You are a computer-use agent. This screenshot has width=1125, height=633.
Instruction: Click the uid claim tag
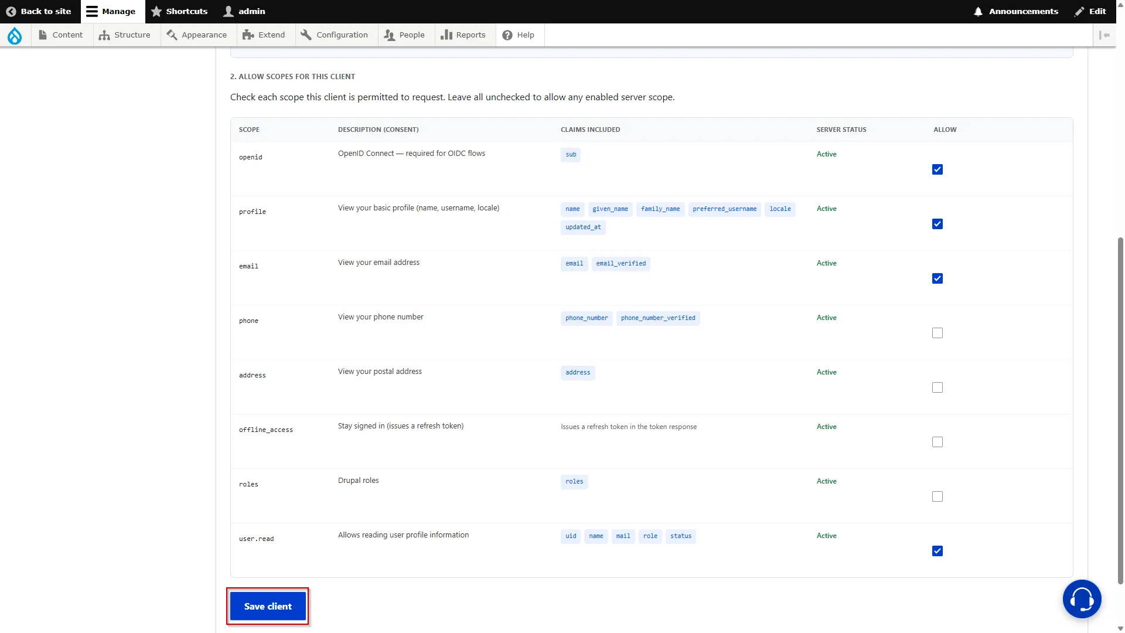tap(571, 536)
